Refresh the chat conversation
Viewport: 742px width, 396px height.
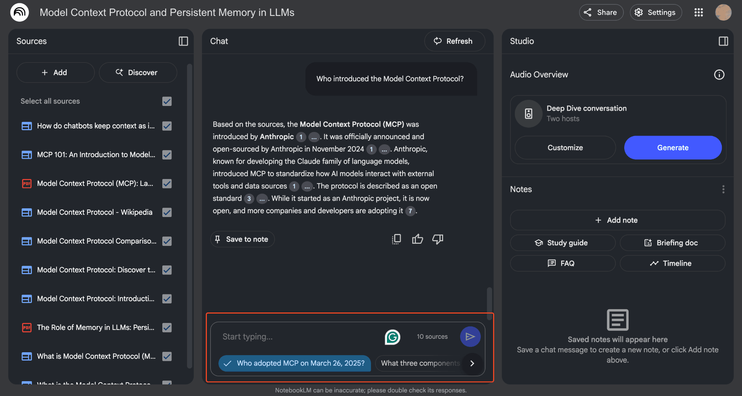point(454,41)
